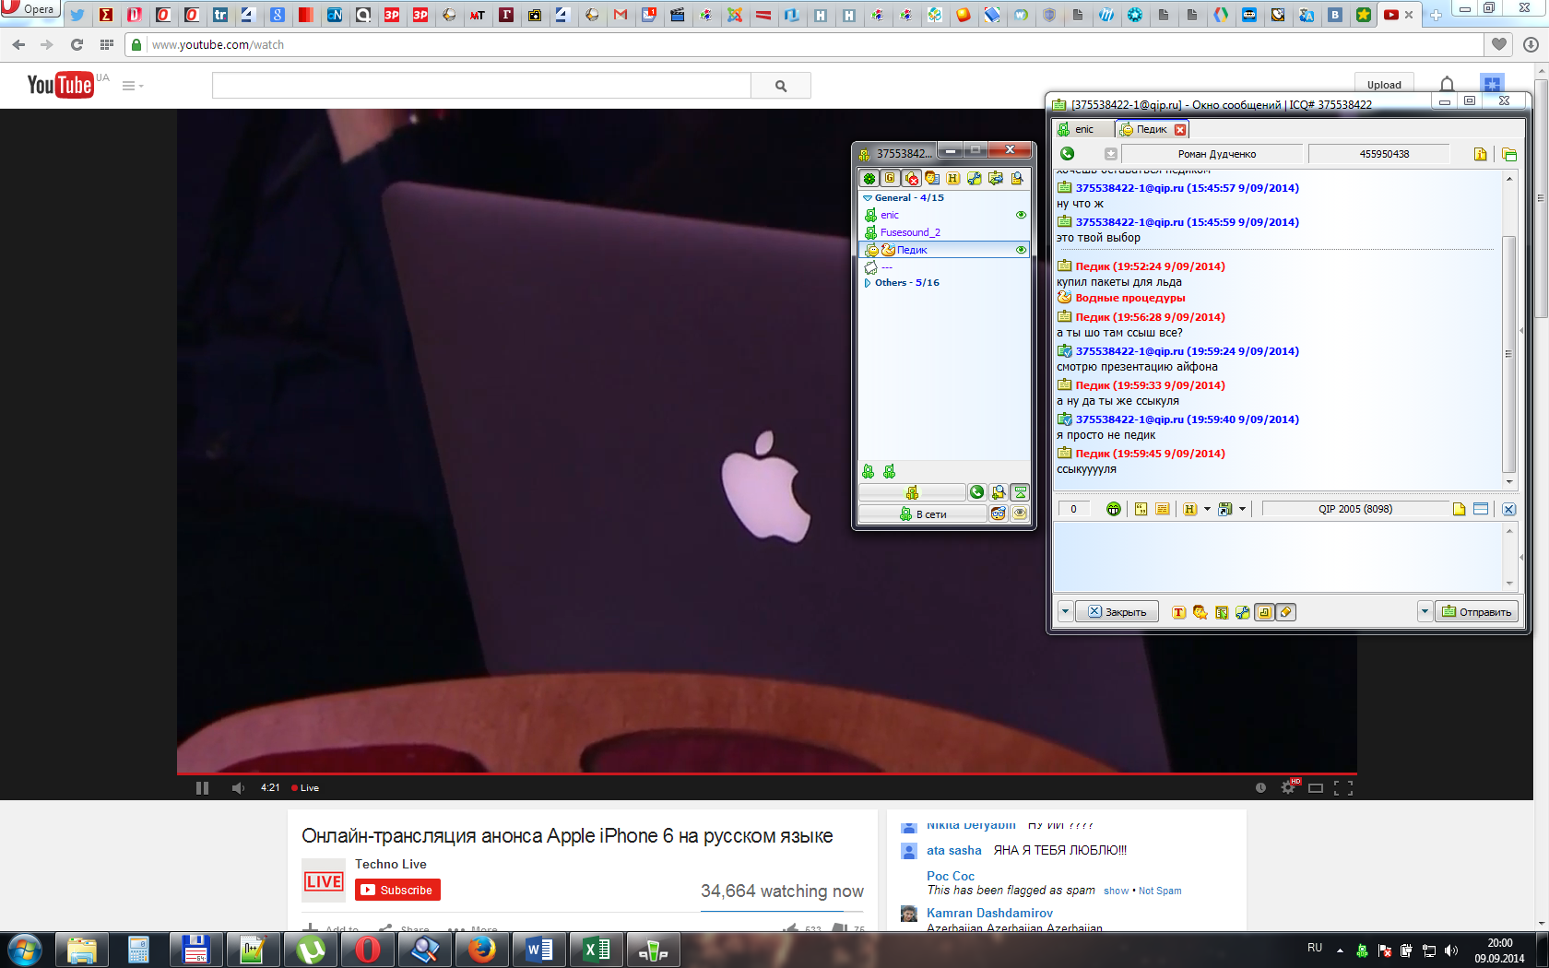Open Opera menu button at top left
The image size is (1549, 968).
point(30,9)
